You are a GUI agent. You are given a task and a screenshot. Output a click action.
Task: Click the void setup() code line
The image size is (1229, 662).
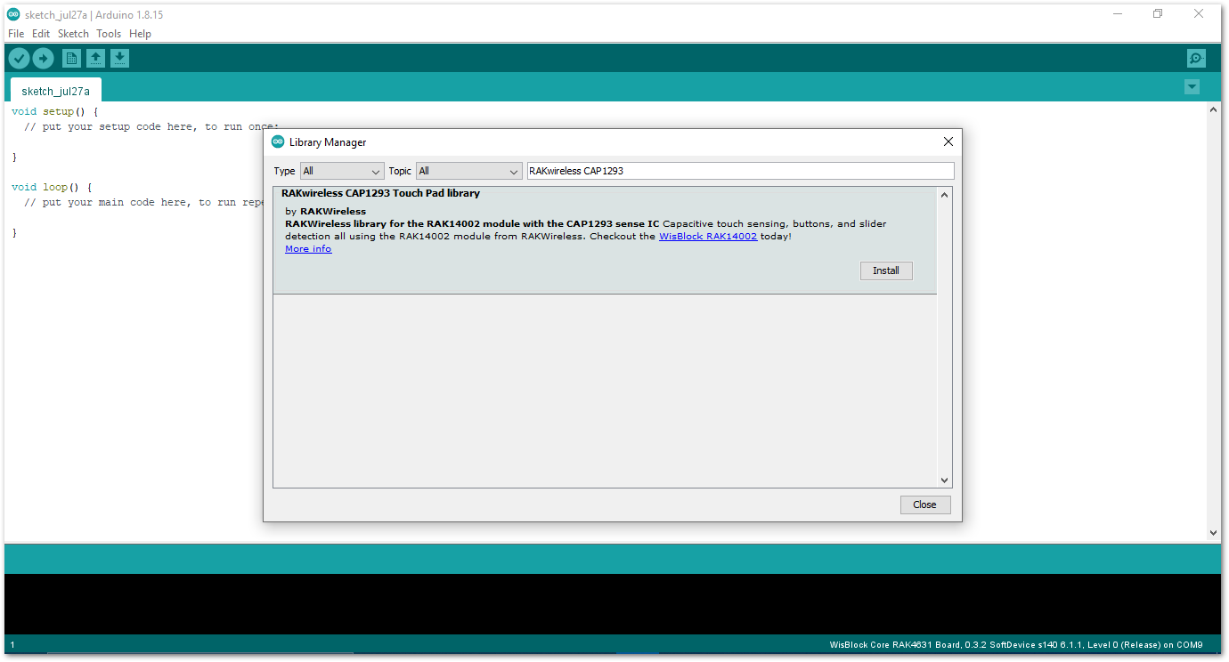(54, 112)
